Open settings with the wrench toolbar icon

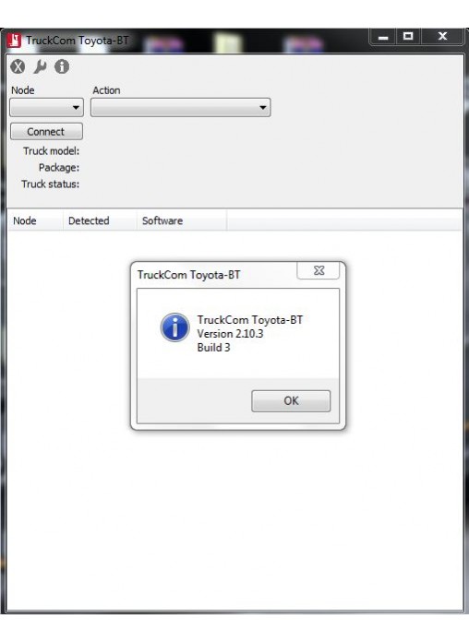point(40,66)
